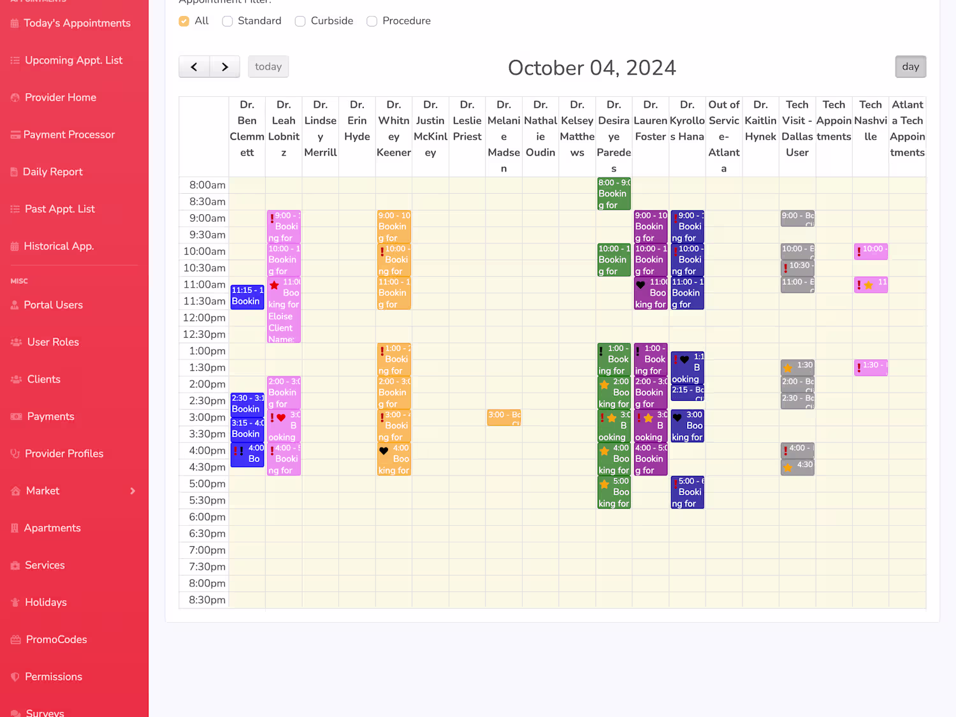Click the star on Dr. Lauren Foster's 3:00 booking
The height and width of the screenshot is (717, 956).
[648, 418]
